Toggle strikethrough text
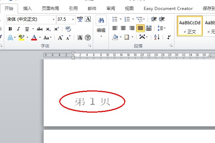The width and height of the screenshot is (215, 143). point(40,29)
